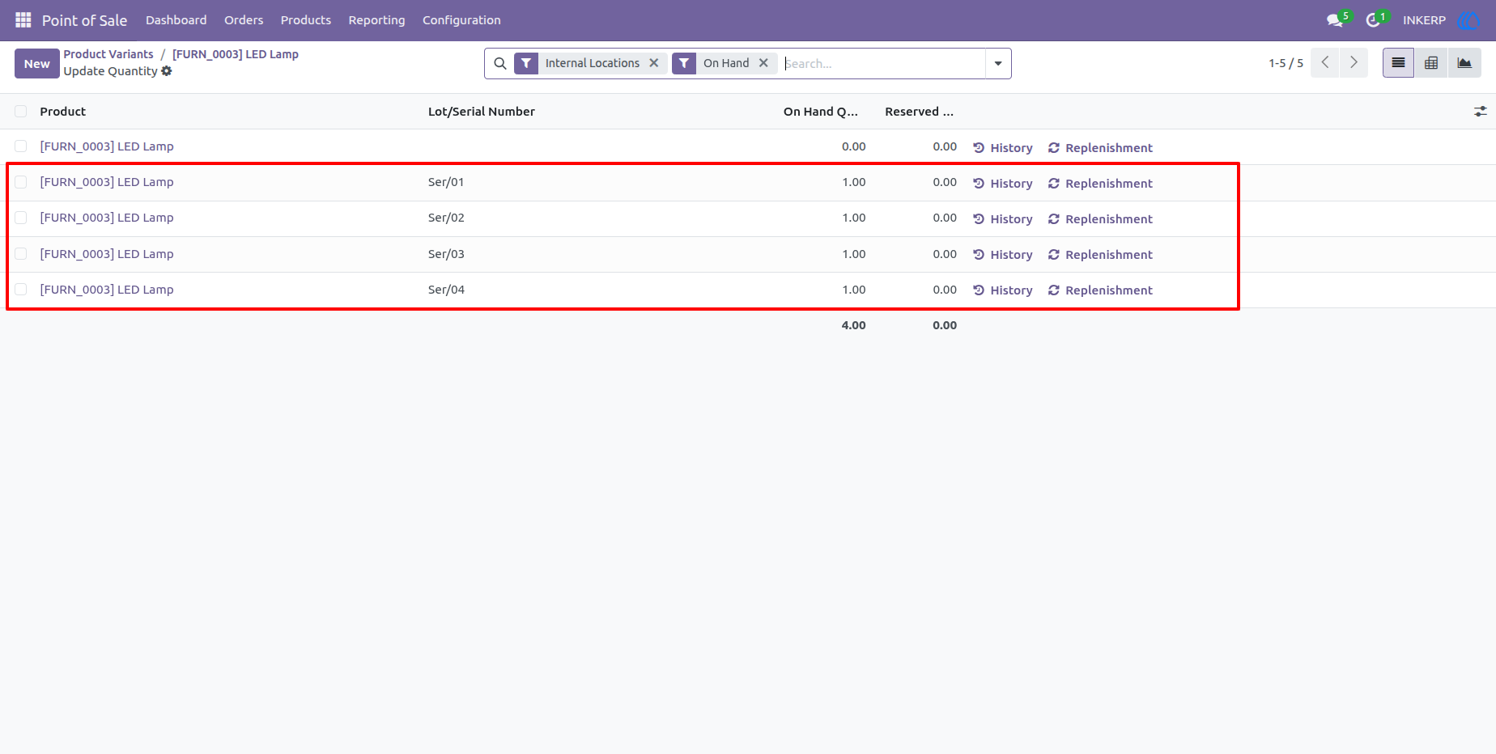Screen dimensions: 1496x754
Task: Open Replenishment for Ser/04 row
Action: 1100,290
